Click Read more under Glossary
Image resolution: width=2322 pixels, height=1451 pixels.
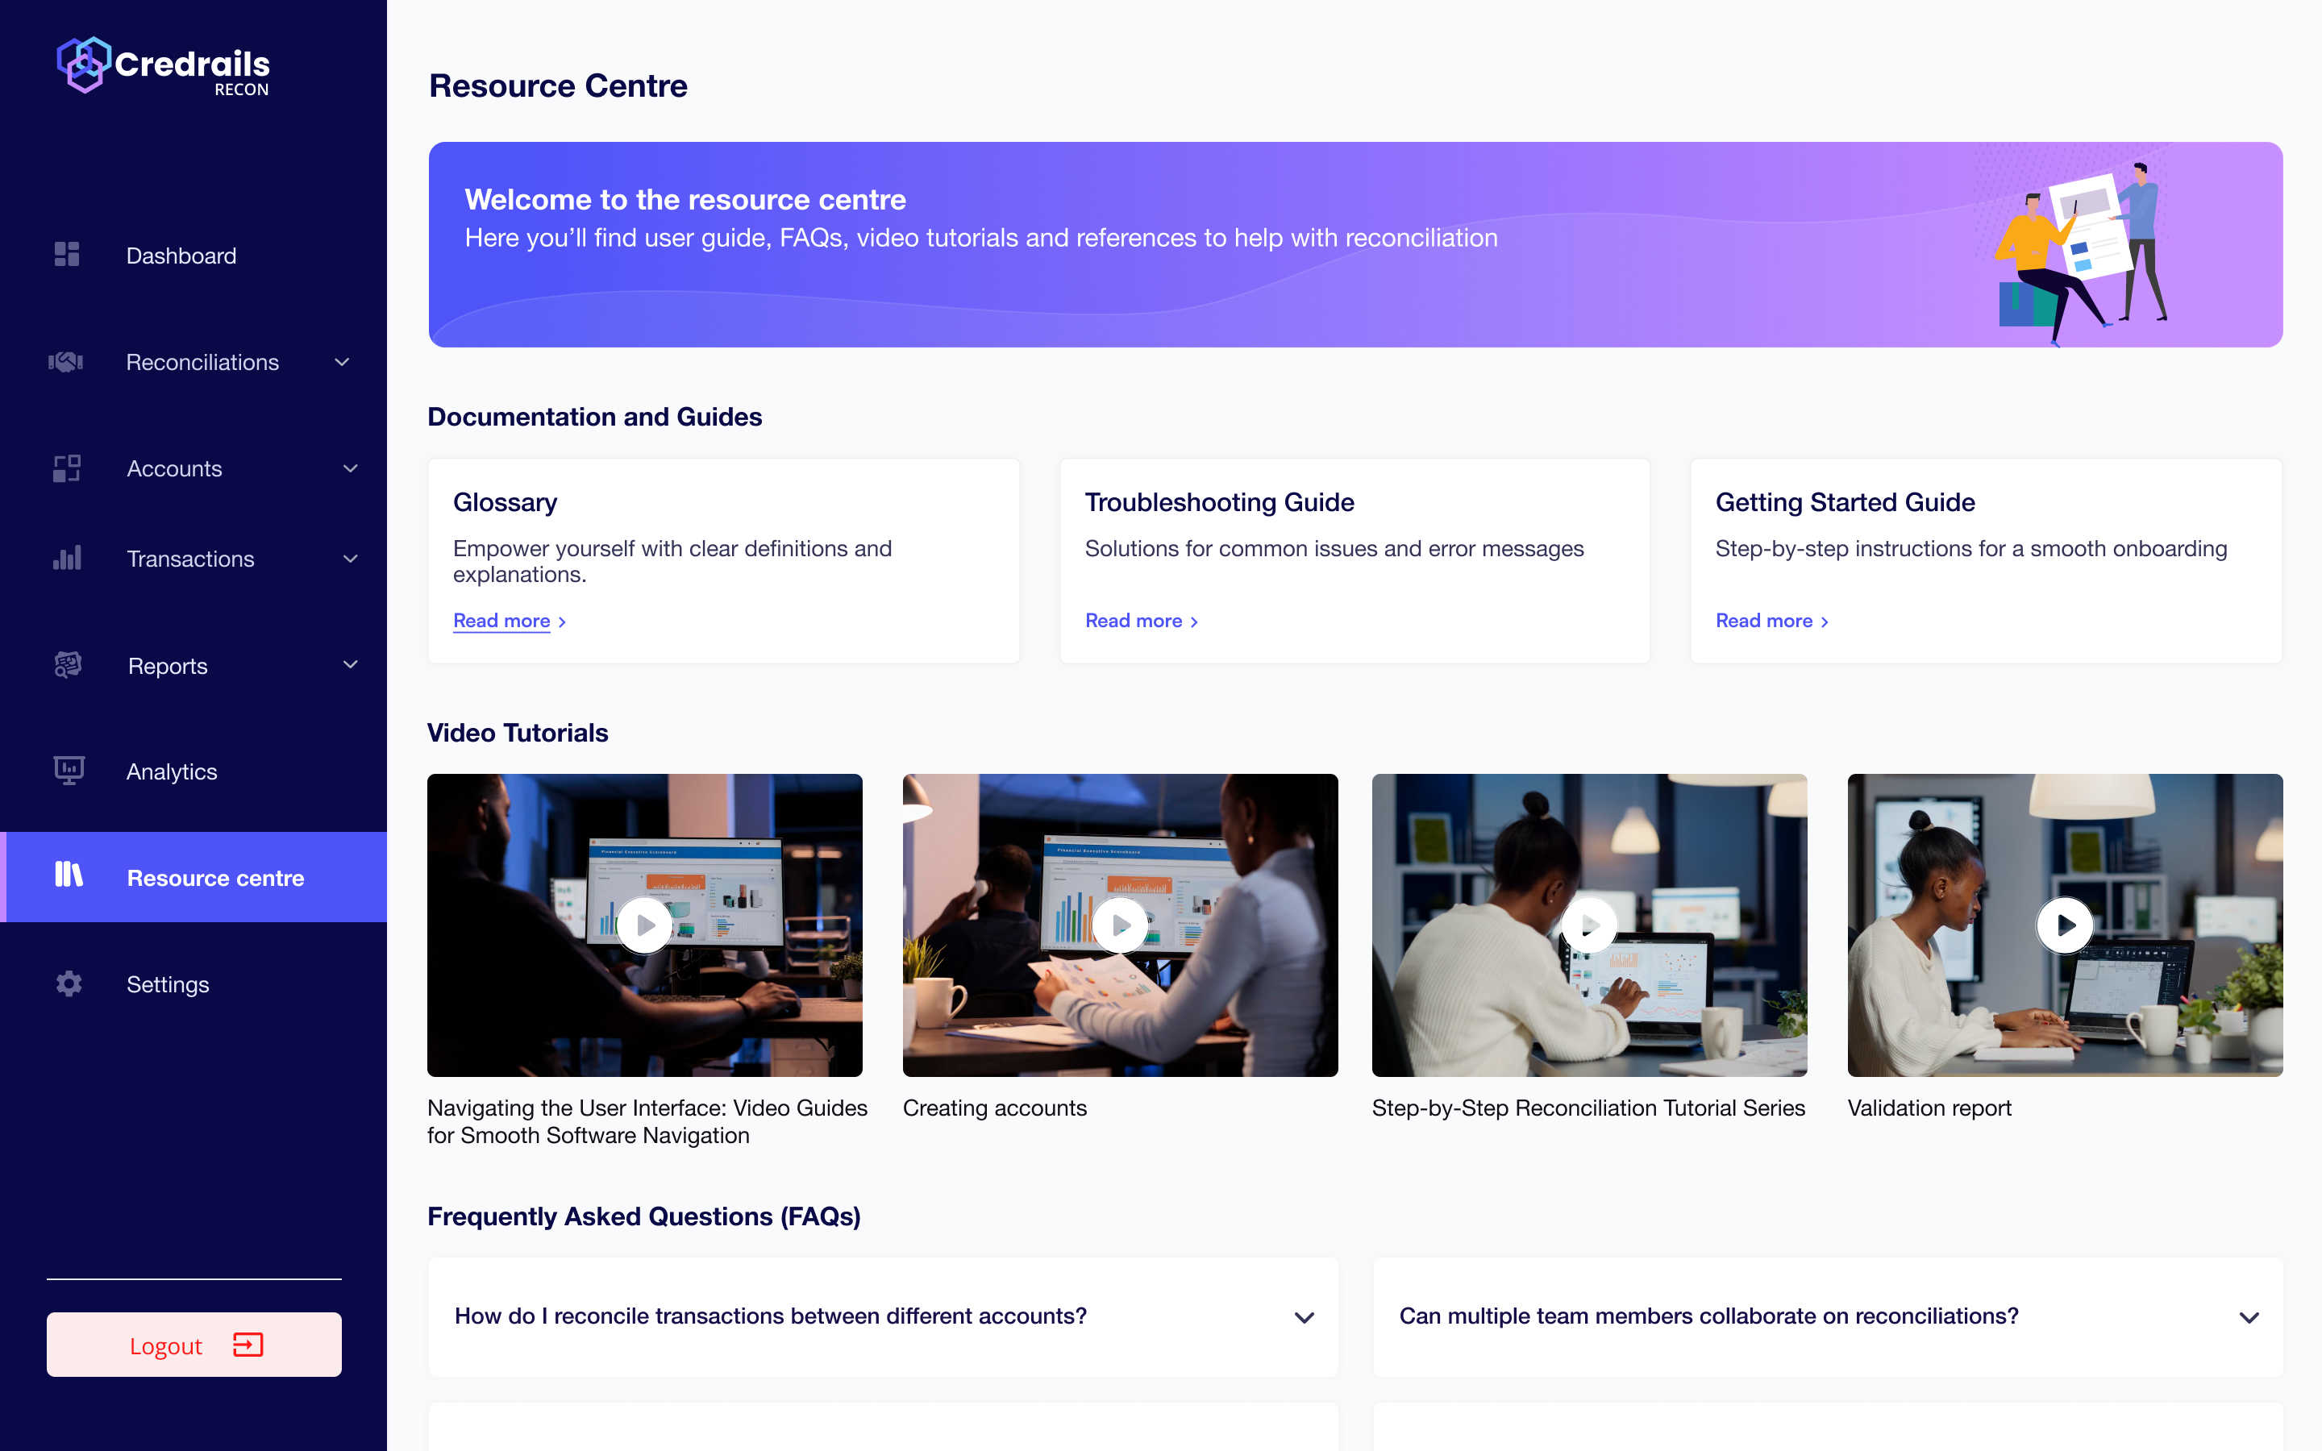coord(501,621)
